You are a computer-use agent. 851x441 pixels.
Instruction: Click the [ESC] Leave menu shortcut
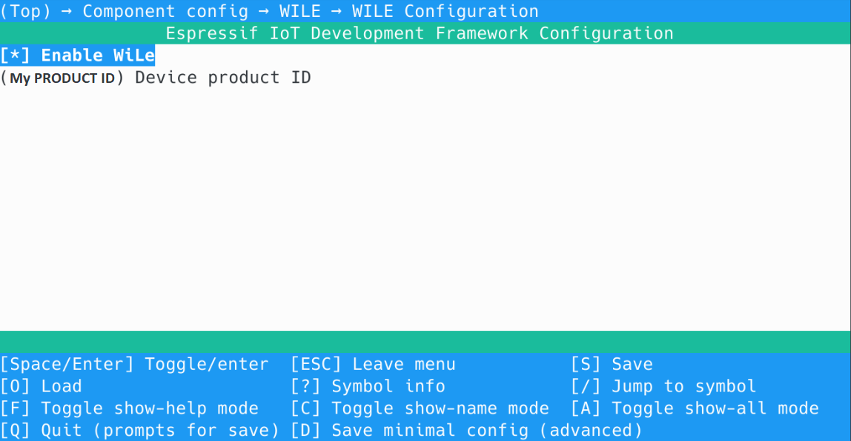pos(373,364)
